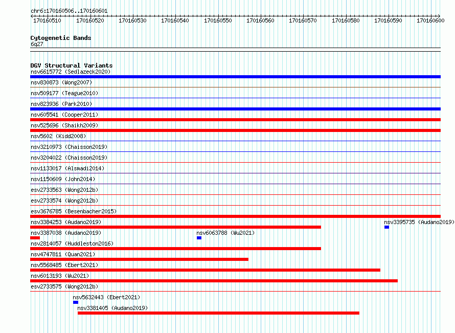Click ruler position 170160510

[48, 20]
